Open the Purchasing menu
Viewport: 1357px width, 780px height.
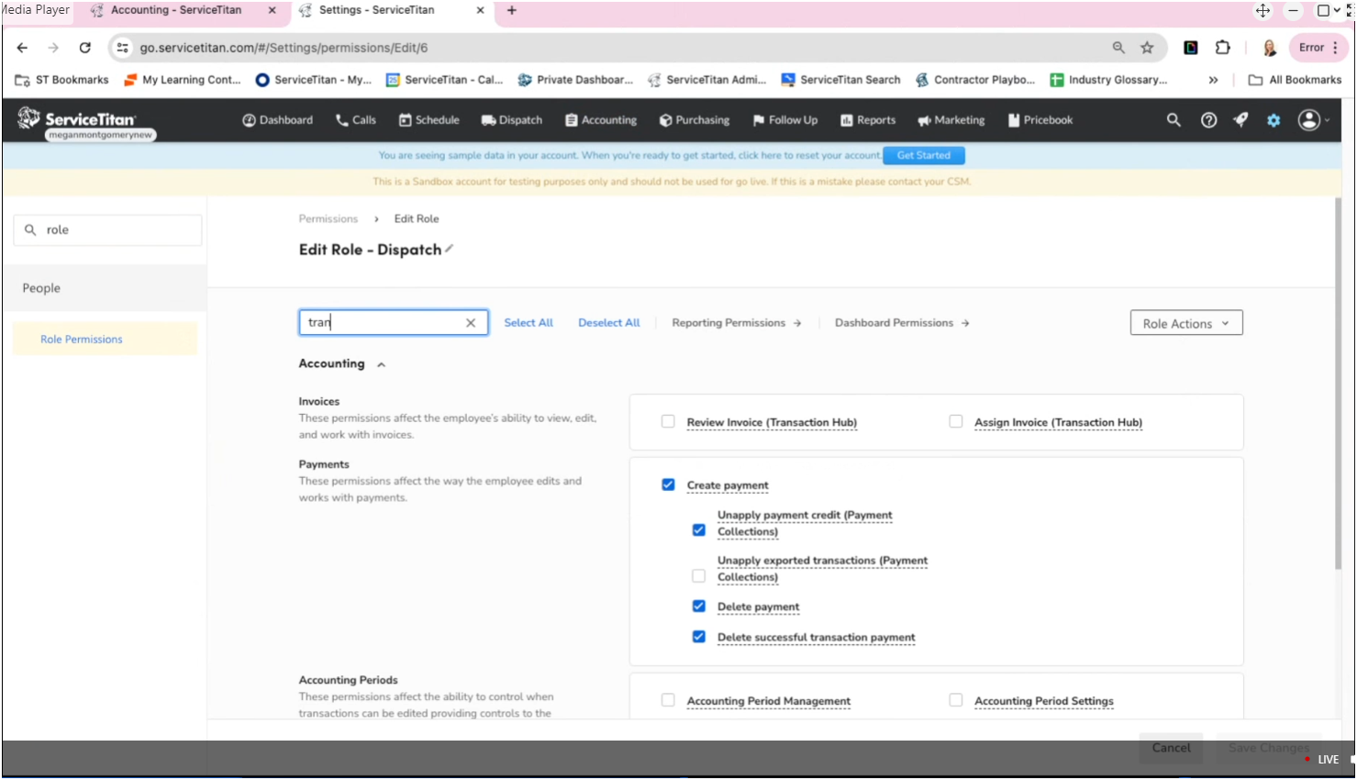[695, 120]
